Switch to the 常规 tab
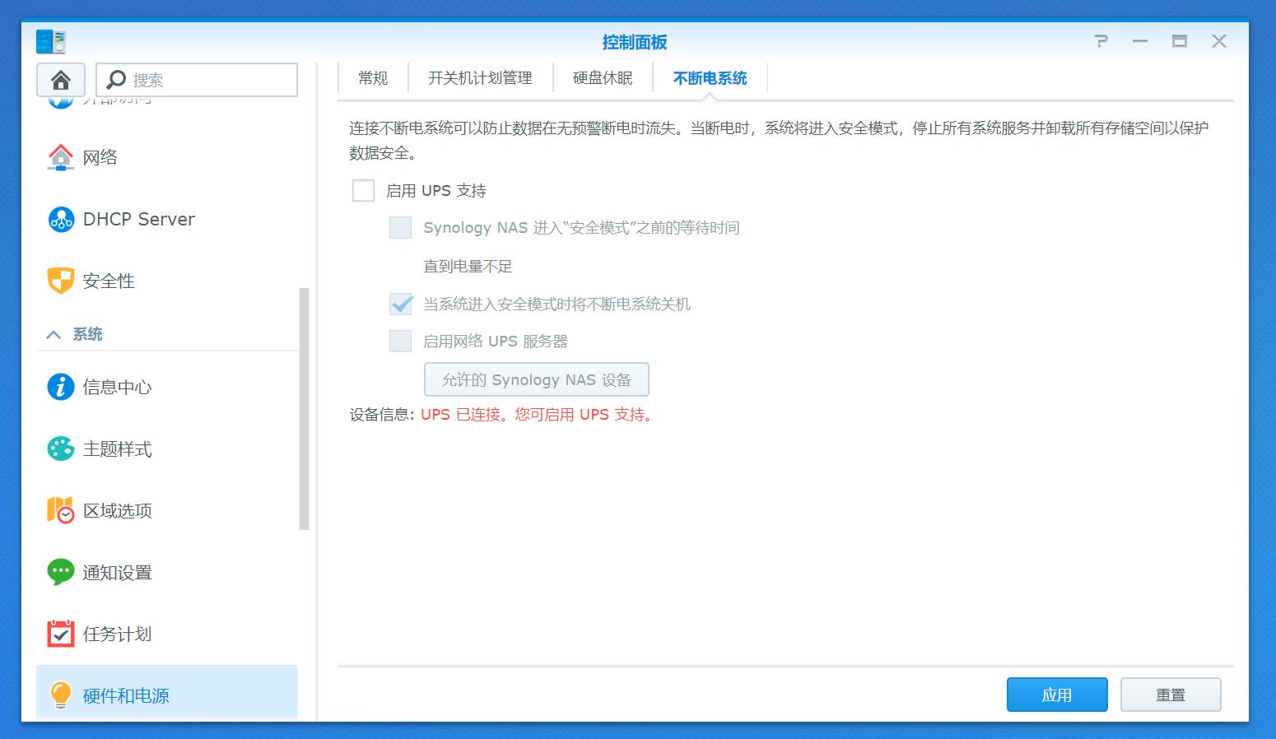1276x739 pixels. (x=372, y=77)
